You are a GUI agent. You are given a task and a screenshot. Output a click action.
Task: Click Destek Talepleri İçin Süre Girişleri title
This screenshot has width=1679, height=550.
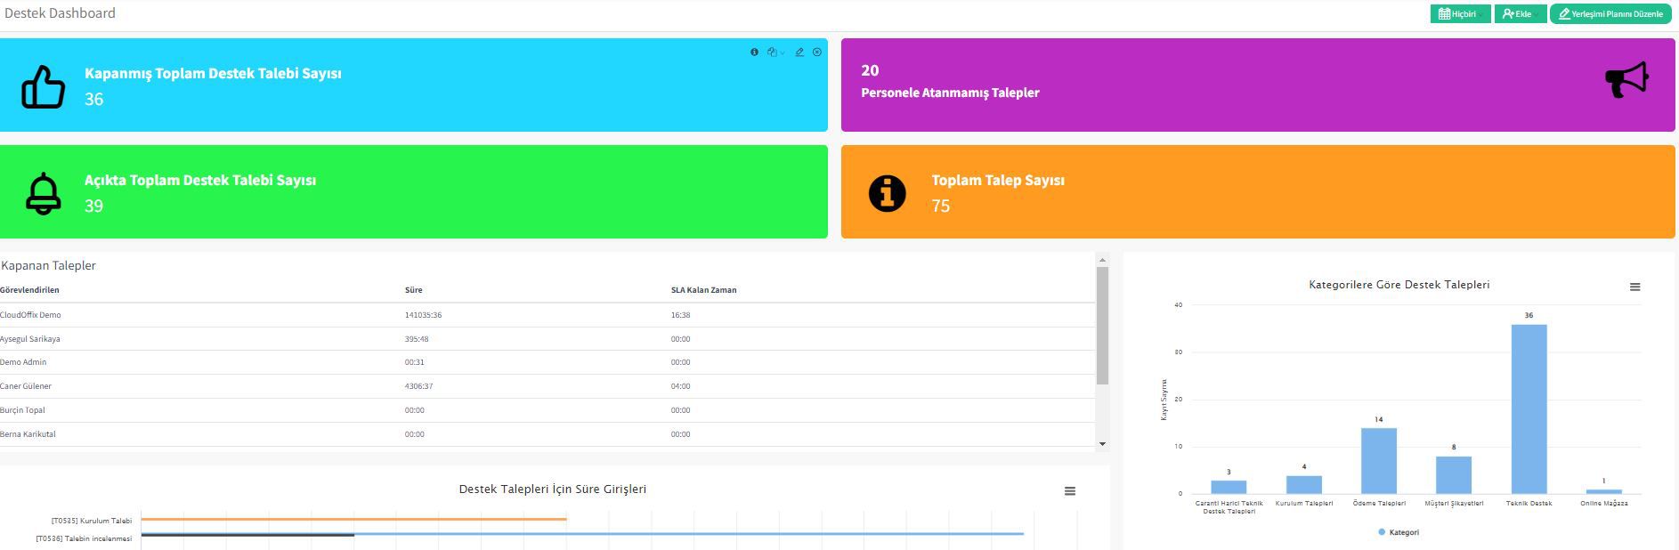click(x=552, y=489)
